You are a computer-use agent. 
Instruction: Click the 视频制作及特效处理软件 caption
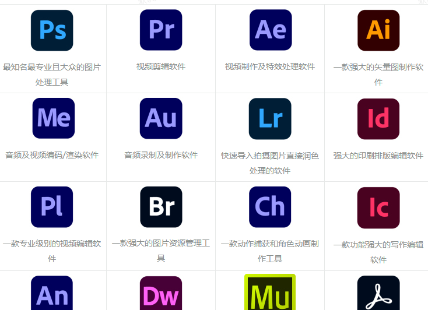point(270,66)
